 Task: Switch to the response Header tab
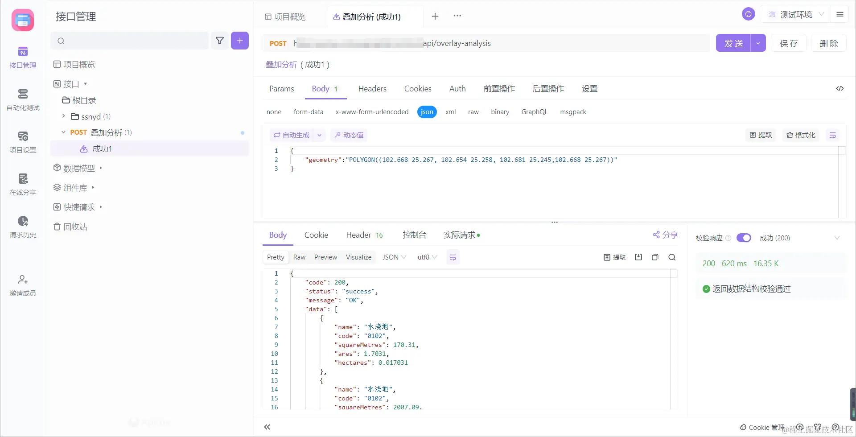point(364,235)
